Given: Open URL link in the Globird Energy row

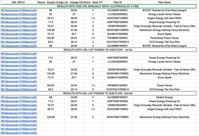Looking at the screenshot, I should [x=19, y=97].
